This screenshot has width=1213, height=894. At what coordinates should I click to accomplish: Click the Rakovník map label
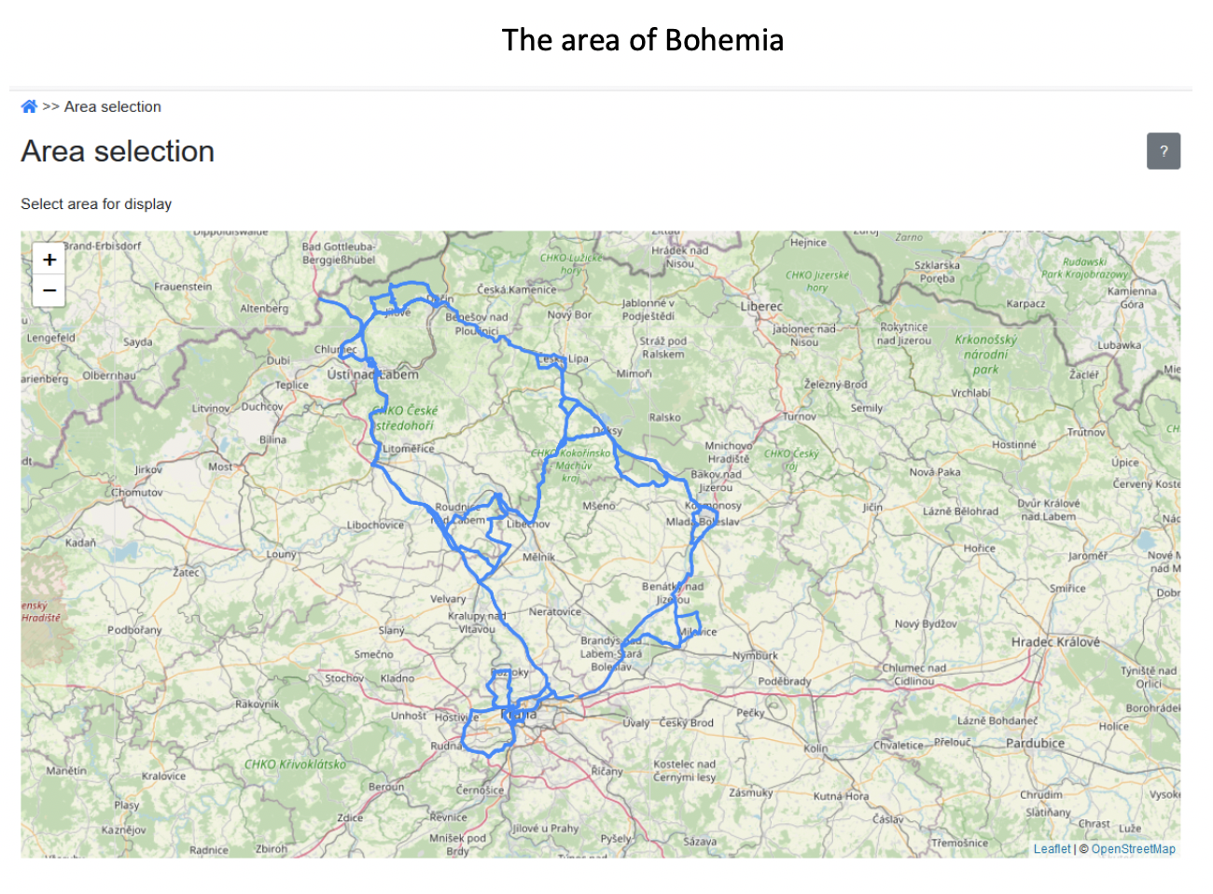[257, 704]
